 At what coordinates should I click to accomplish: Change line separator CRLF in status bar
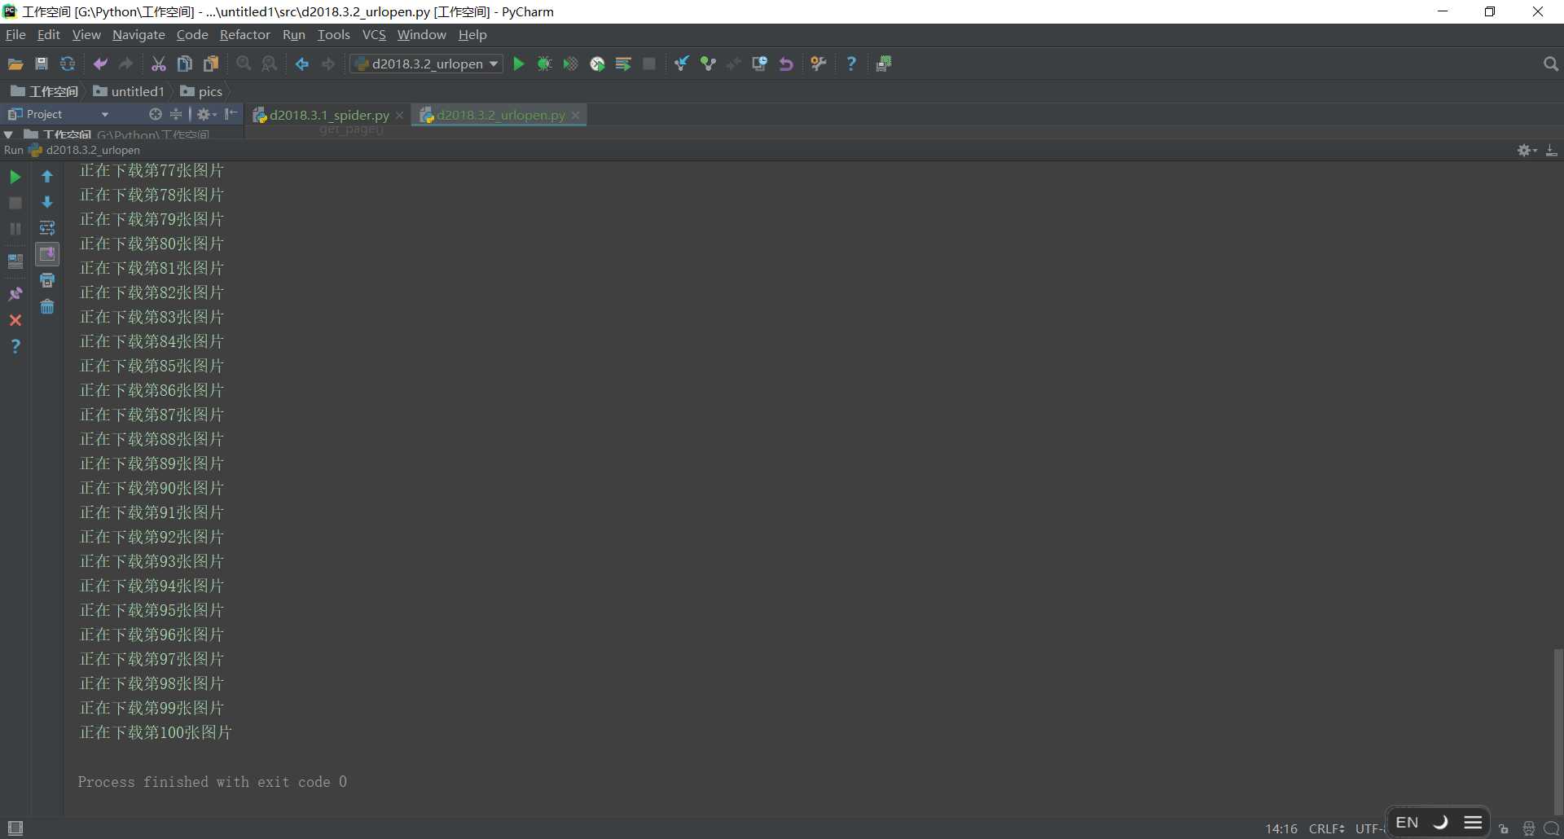[x=1326, y=828]
